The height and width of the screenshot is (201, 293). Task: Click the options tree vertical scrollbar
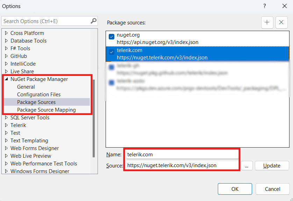pyautogui.click(x=94, y=118)
